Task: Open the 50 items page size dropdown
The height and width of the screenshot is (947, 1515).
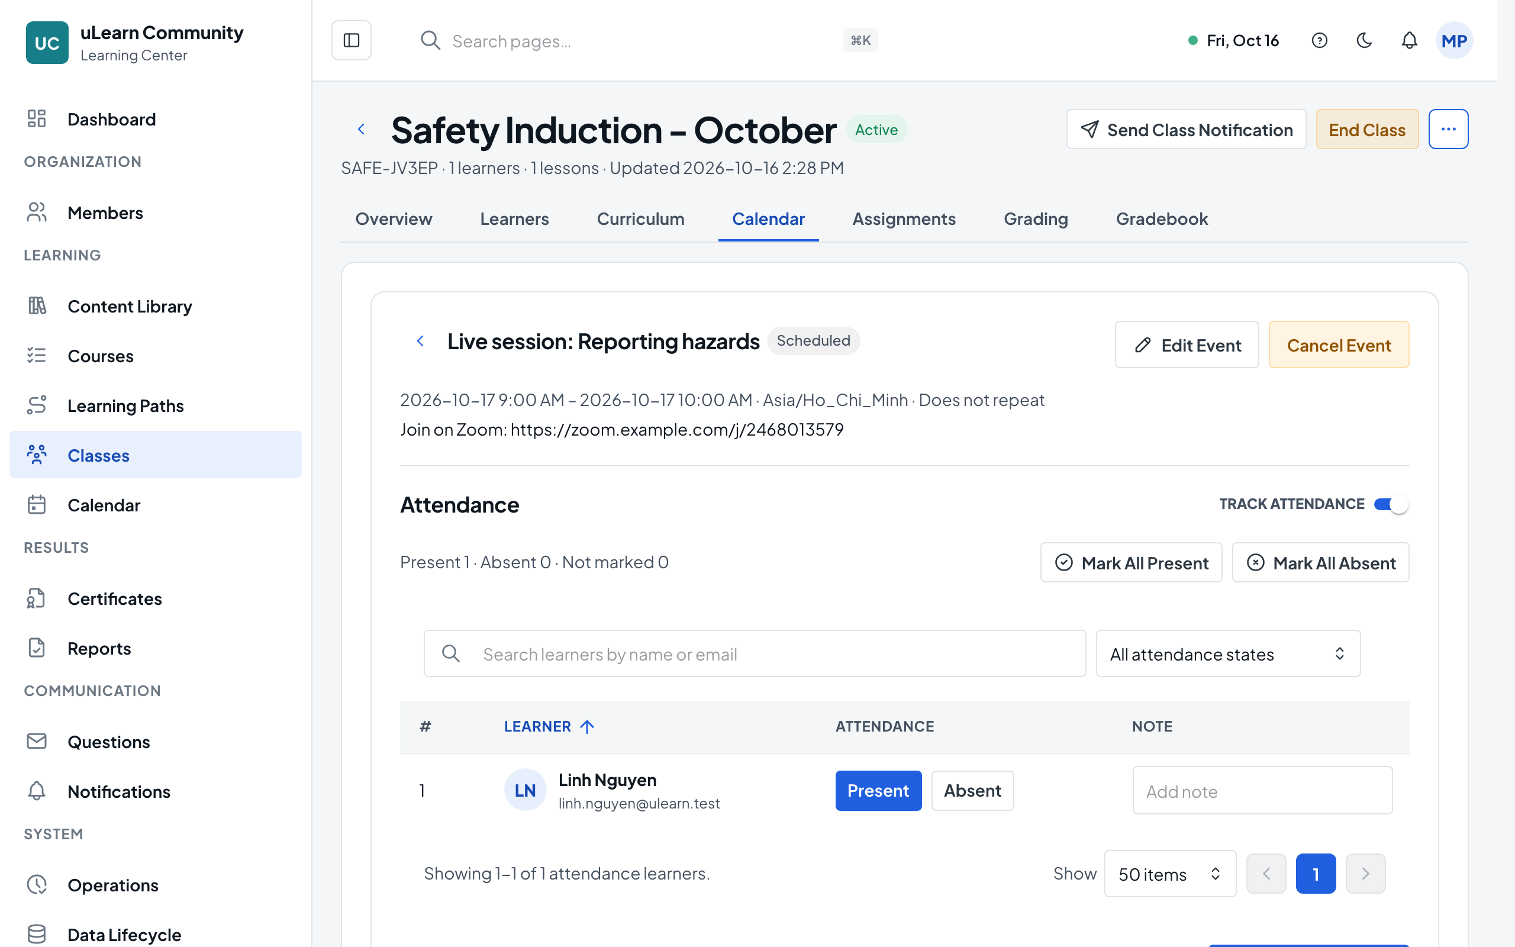Action: tap(1169, 874)
